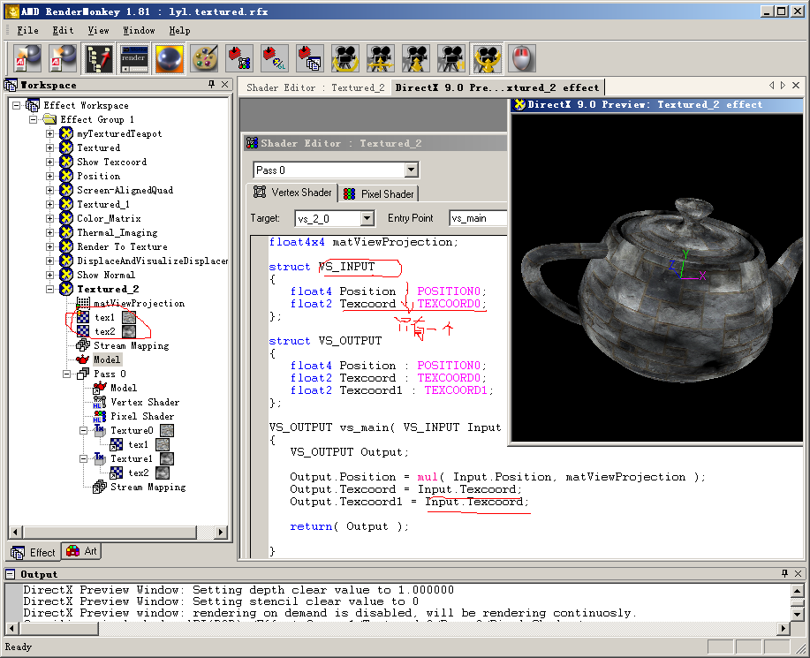The height and width of the screenshot is (658, 810).
Task: Click the document tabs scroll-left arrow
Action: click(771, 85)
